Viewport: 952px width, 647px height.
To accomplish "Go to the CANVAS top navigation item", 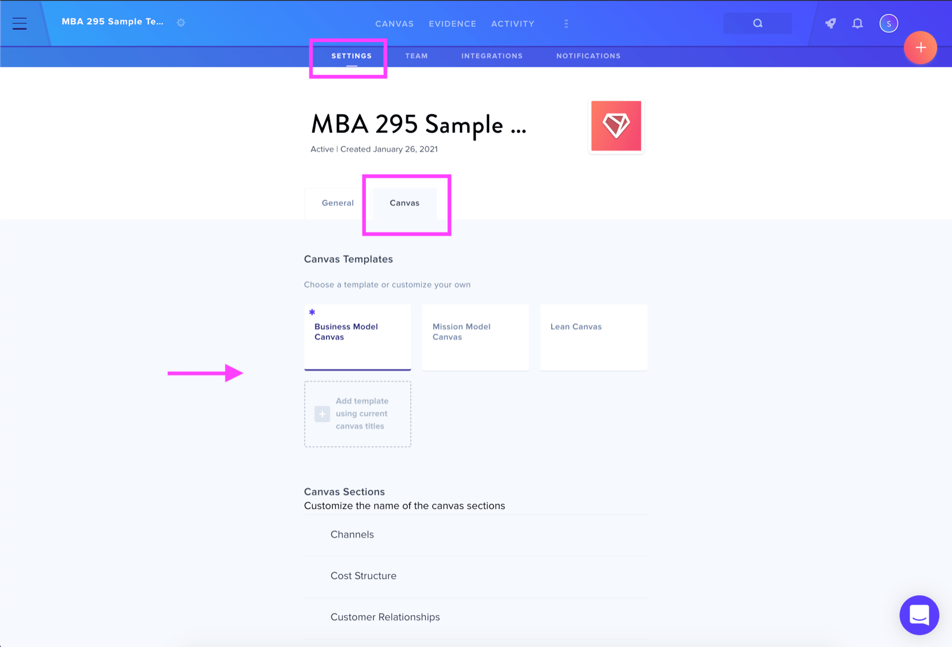I will tap(394, 24).
